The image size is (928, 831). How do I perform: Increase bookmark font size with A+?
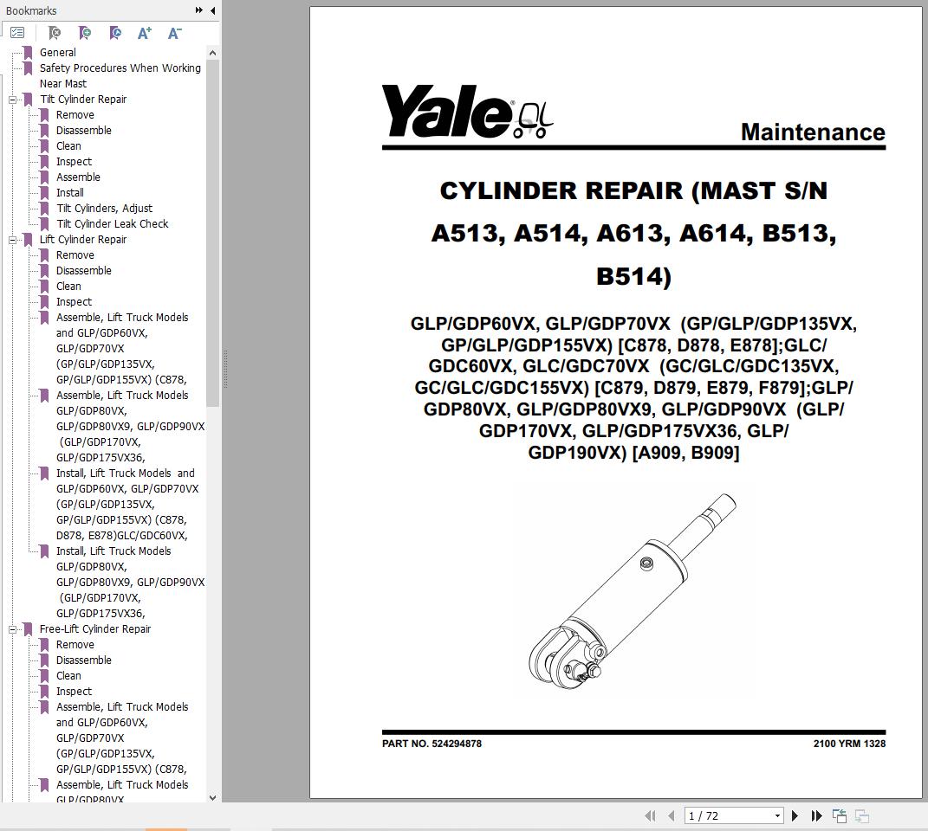(x=145, y=33)
